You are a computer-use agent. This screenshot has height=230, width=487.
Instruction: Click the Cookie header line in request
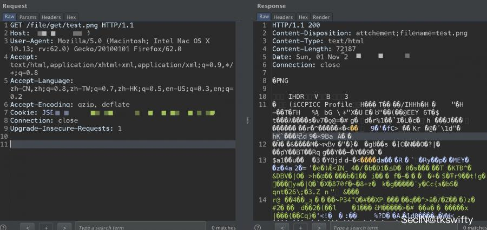113,112
